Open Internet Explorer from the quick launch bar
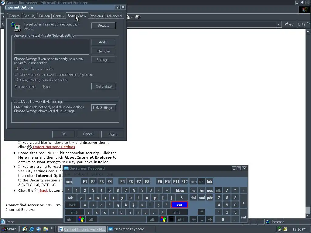The width and height of the screenshot is (311, 233). (32, 229)
